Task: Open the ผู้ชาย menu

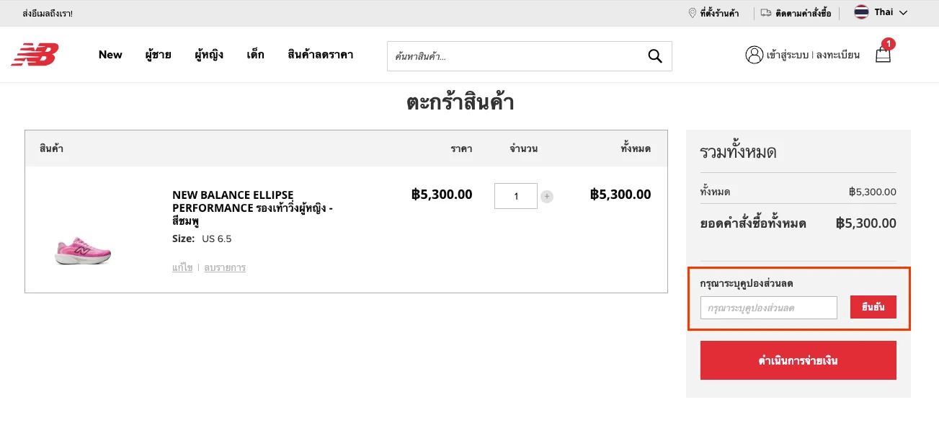Action: pos(158,55)
